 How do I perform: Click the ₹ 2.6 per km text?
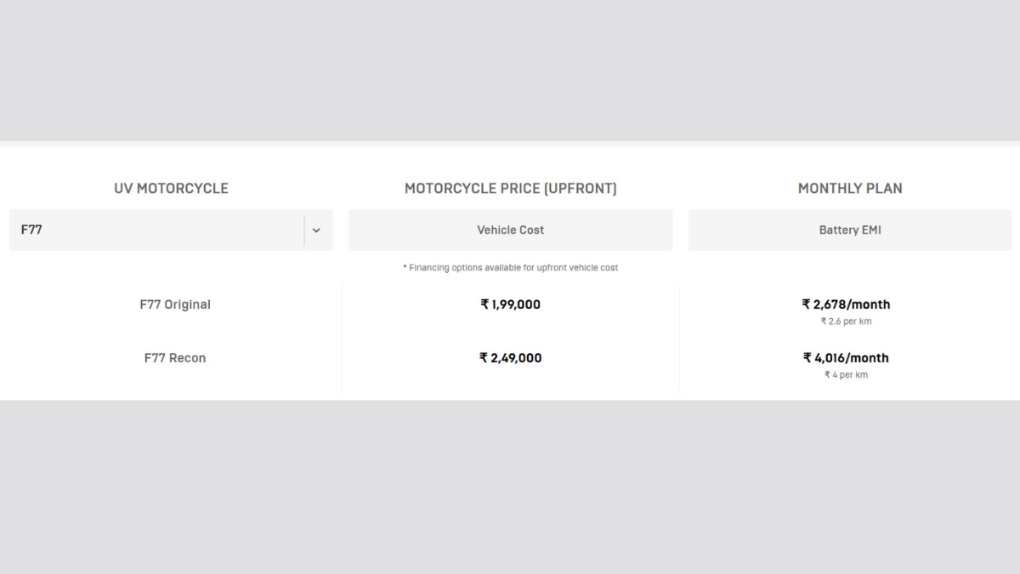pyautogui.click(x=846, y=321)
